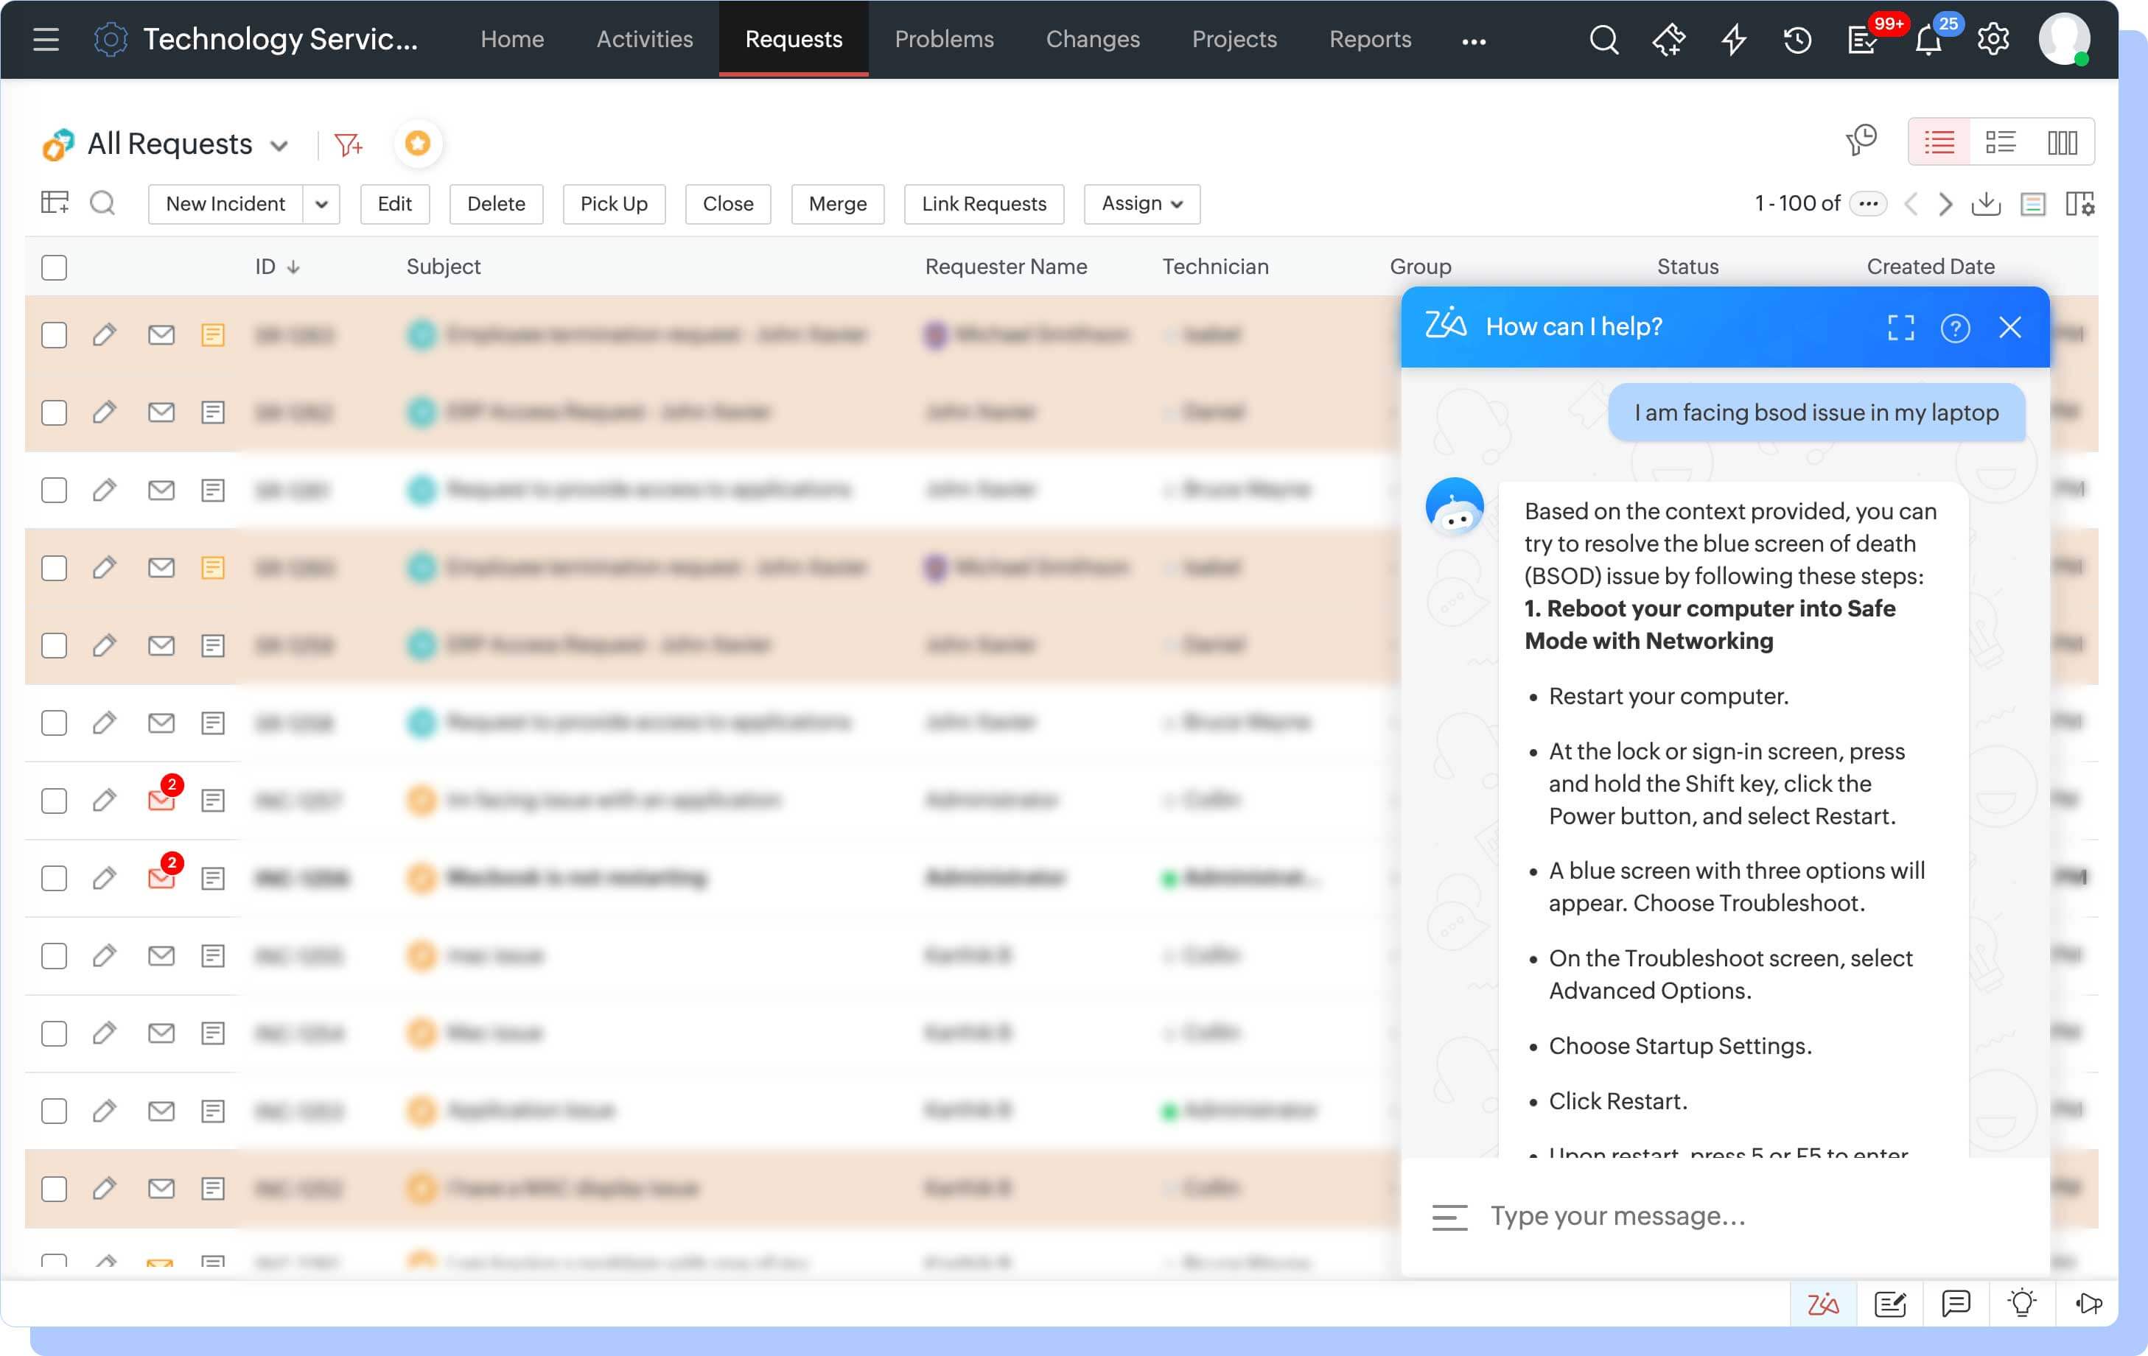
Task: Open the Changes tab
Action: click(x=1092, y=39)
